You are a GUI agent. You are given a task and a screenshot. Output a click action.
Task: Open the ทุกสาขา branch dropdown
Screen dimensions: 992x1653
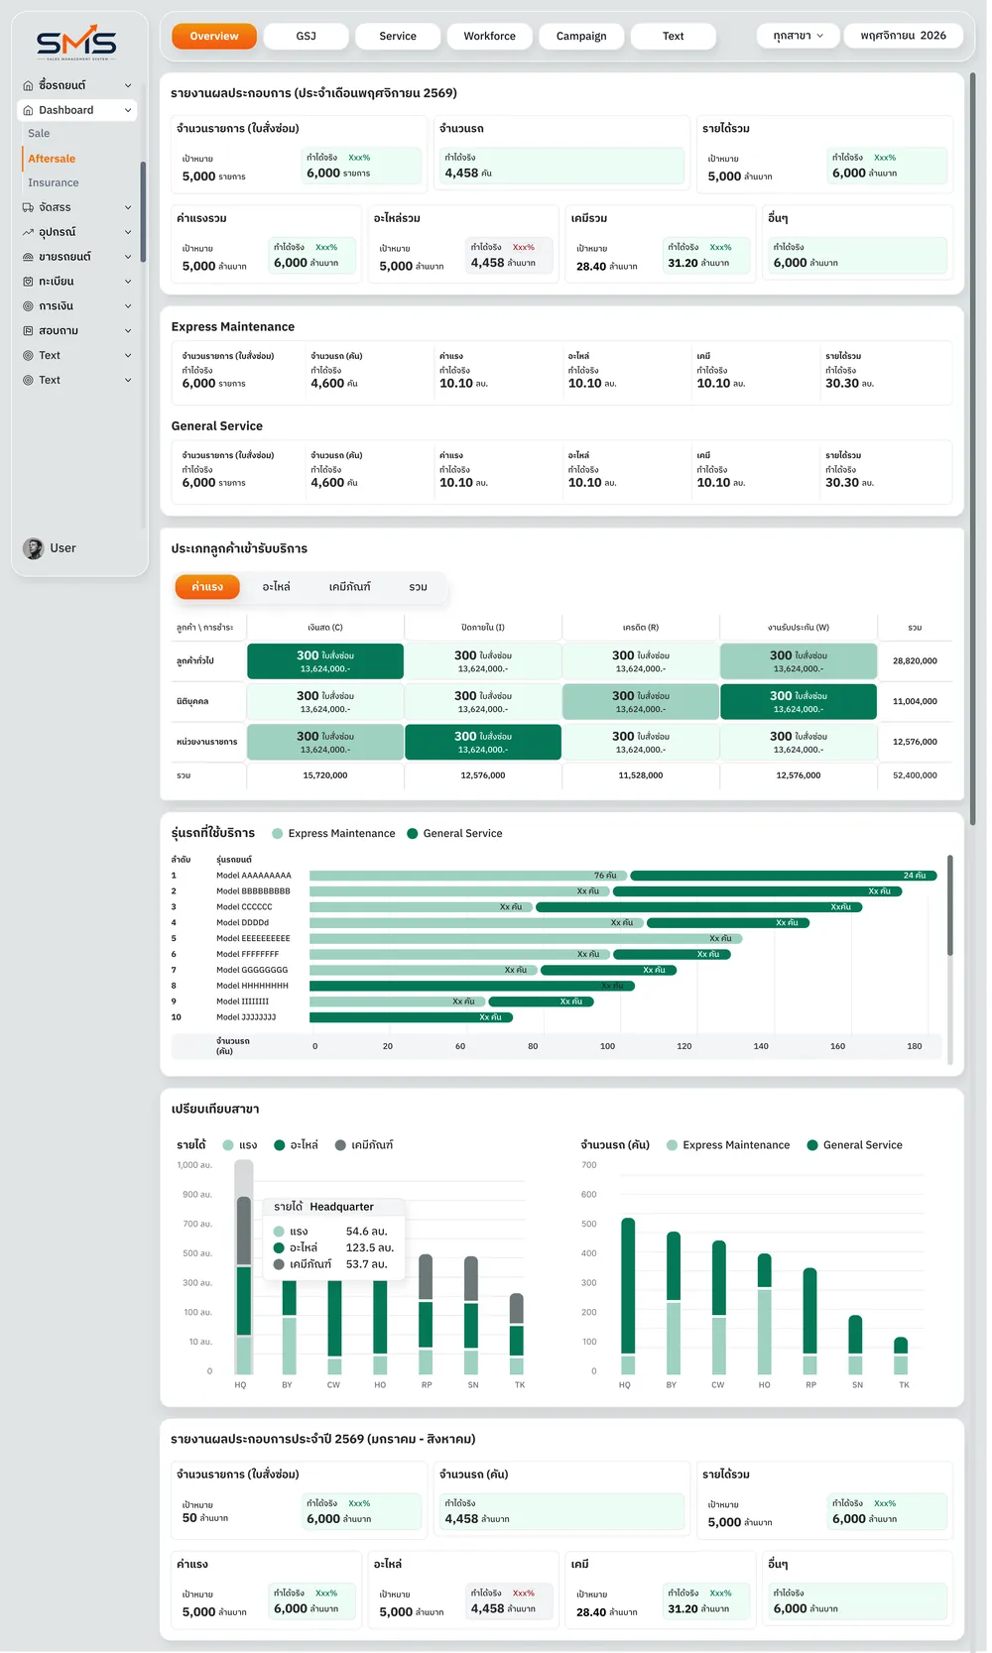[x=798, y=36]
